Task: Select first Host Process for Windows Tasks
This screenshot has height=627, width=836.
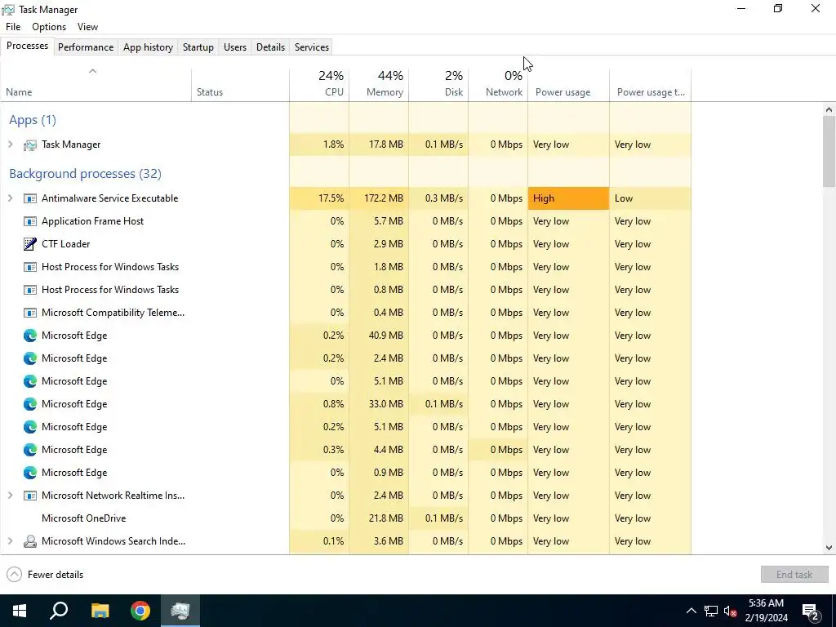Action: pos(345,267)
